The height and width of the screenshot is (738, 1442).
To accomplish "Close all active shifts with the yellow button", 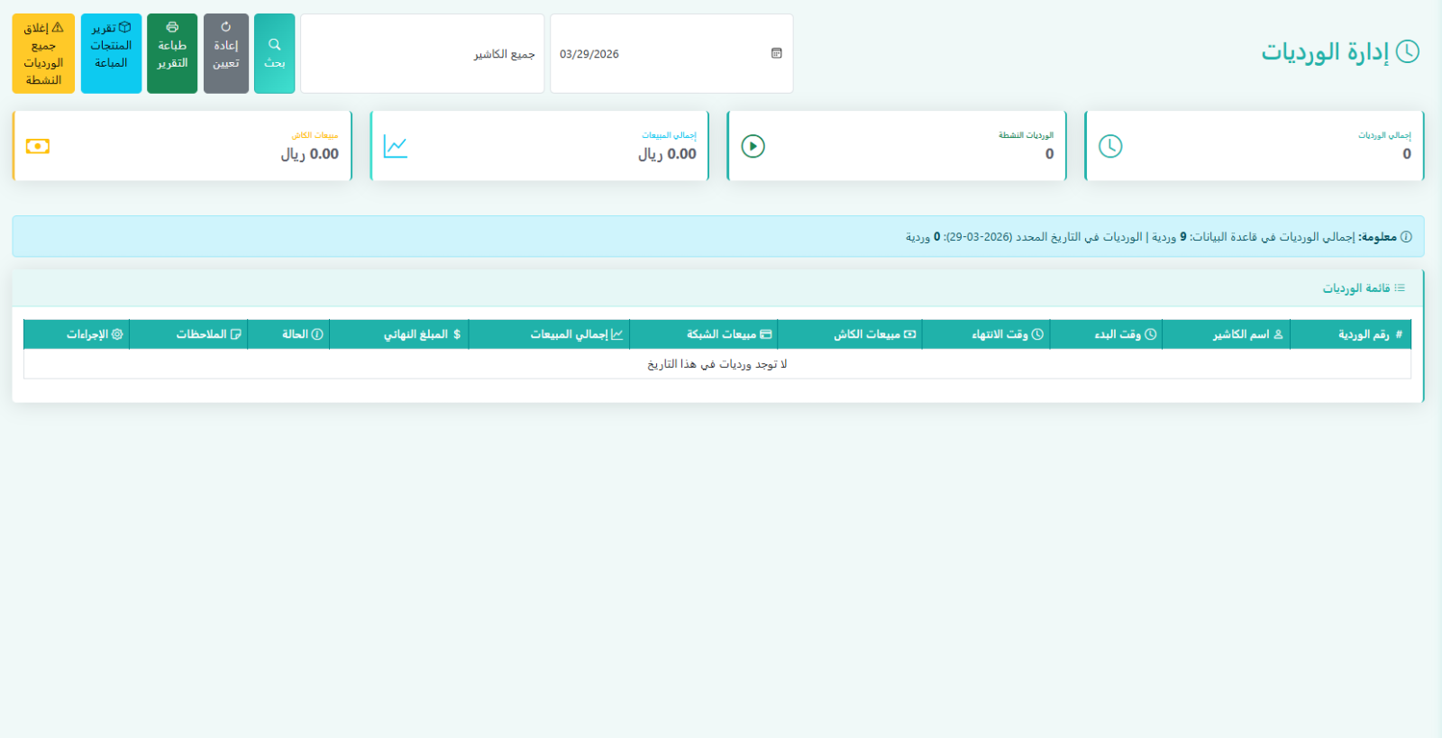I will 43,54.
